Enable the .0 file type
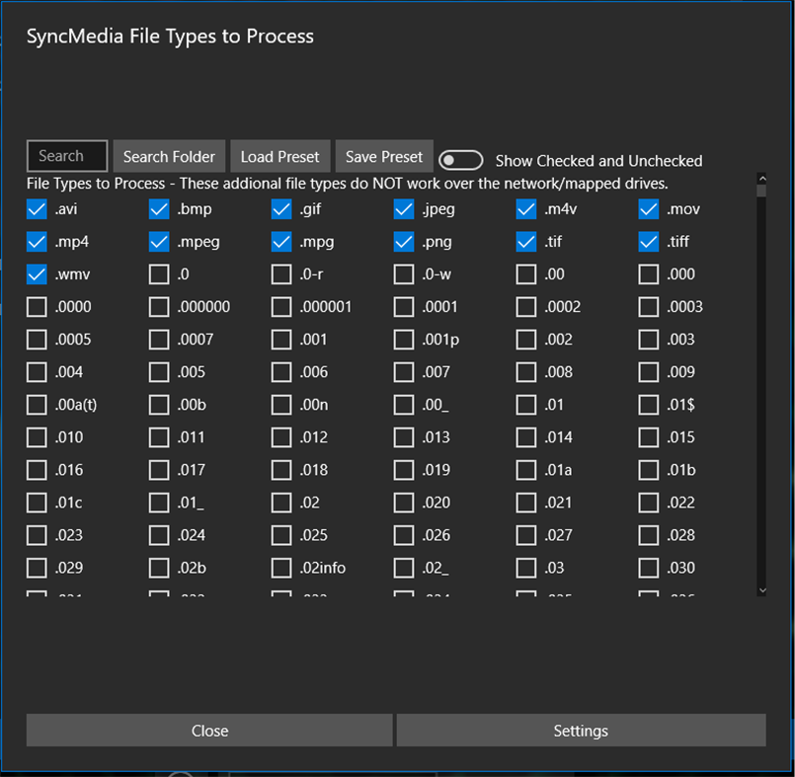 (x=159, y=273)
